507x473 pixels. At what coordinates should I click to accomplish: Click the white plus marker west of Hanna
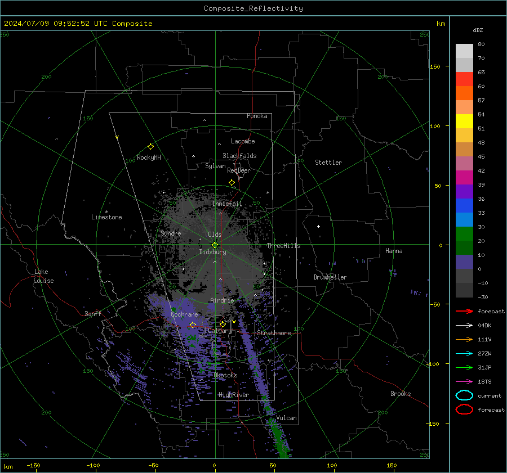pyautogui.click(x=318, y=226)
